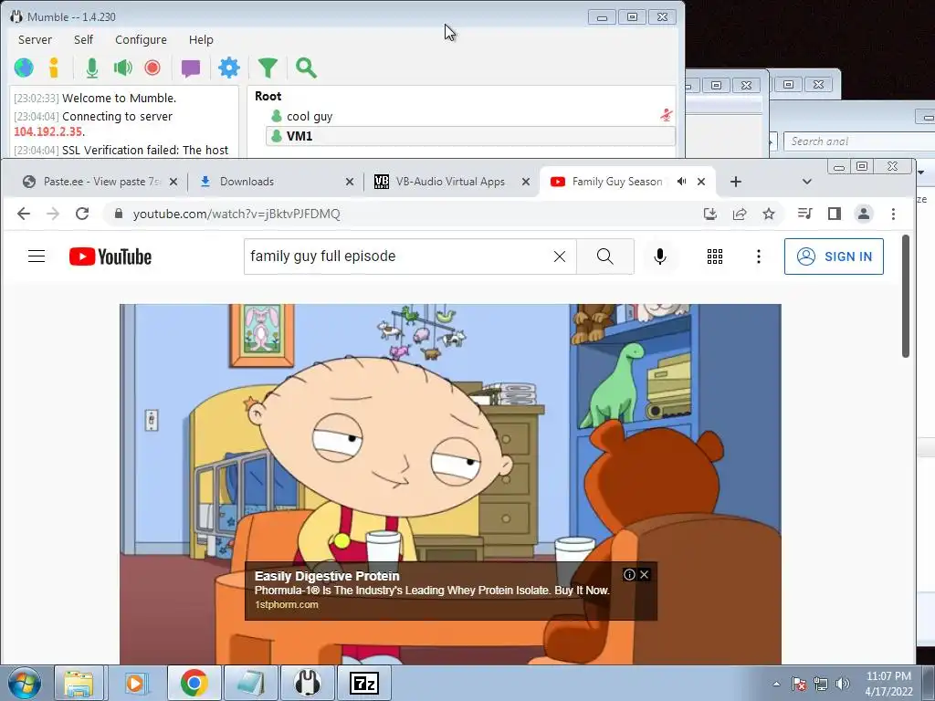Click the install app icon in address bar
The image size is (935, 701).
point(710,214)
